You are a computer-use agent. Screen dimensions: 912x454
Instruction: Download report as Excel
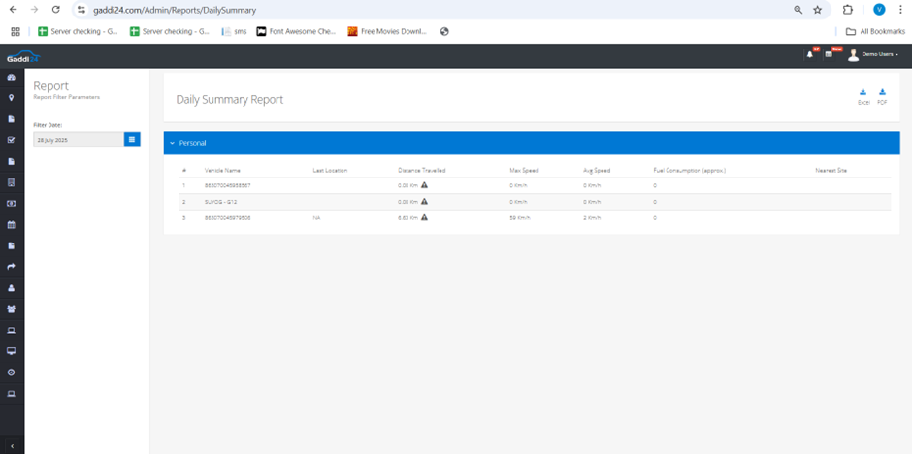pos(863,96)
